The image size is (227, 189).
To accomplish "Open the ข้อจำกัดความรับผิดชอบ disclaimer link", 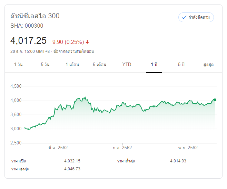I will click(73, 51).
